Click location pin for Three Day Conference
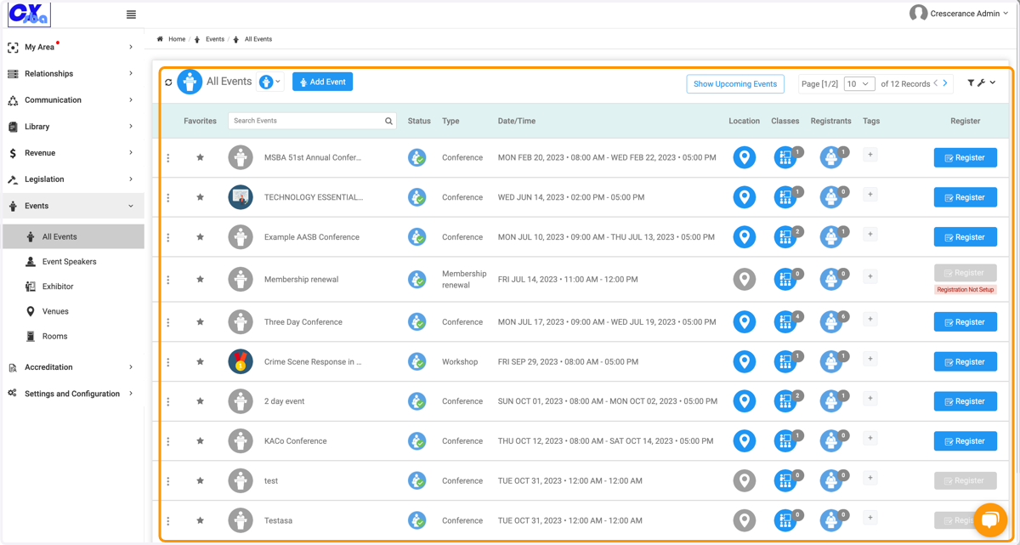Image resolution: width=1020 pixels, height=545 pixels. (x=745, y=322)
